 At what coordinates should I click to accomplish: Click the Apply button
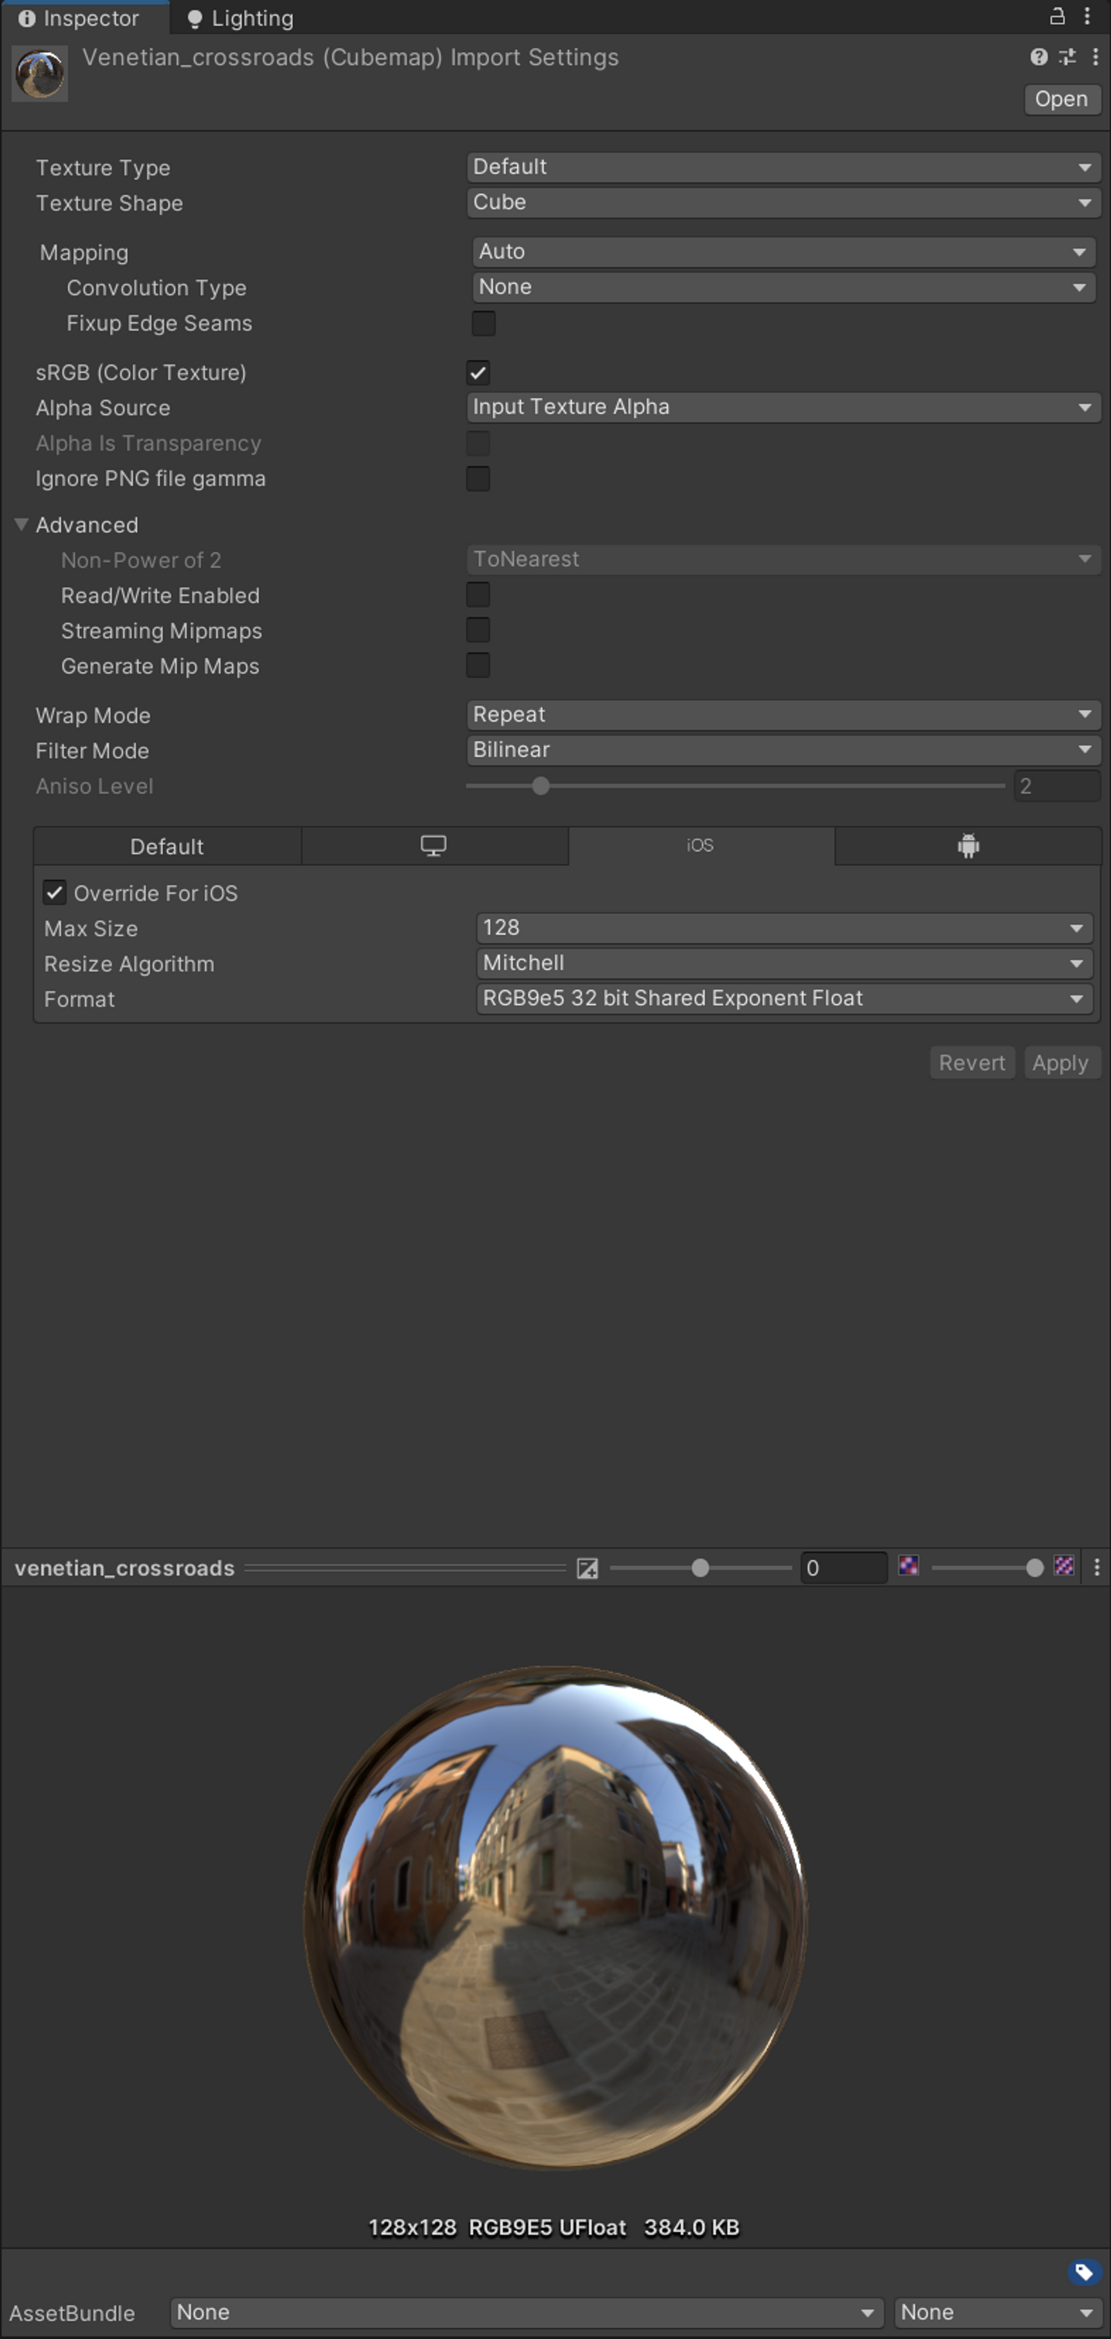tap(1059, 1063)
